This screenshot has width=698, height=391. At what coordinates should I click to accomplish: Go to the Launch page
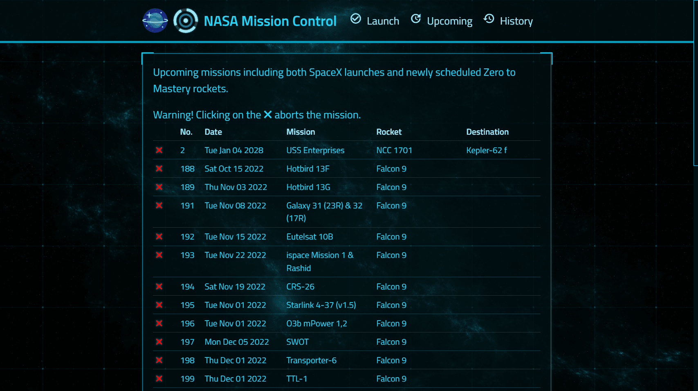click(383, 20)
